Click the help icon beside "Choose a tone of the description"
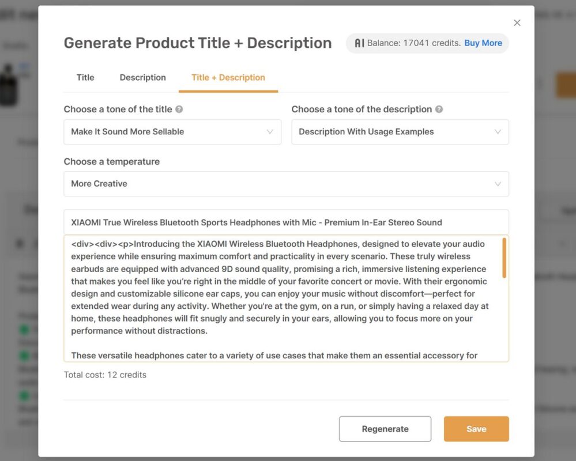Viewport: 576px width, 461px height. (x=439, y=109)
